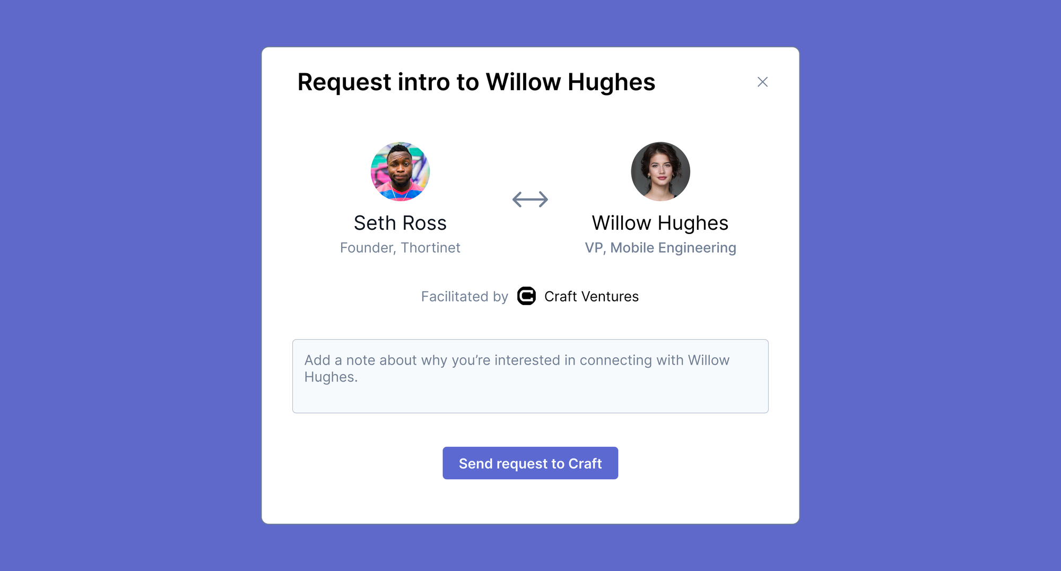This screenshot has width=1061, height=571.
Task: Click into the note text area
Action: point(530,376)
